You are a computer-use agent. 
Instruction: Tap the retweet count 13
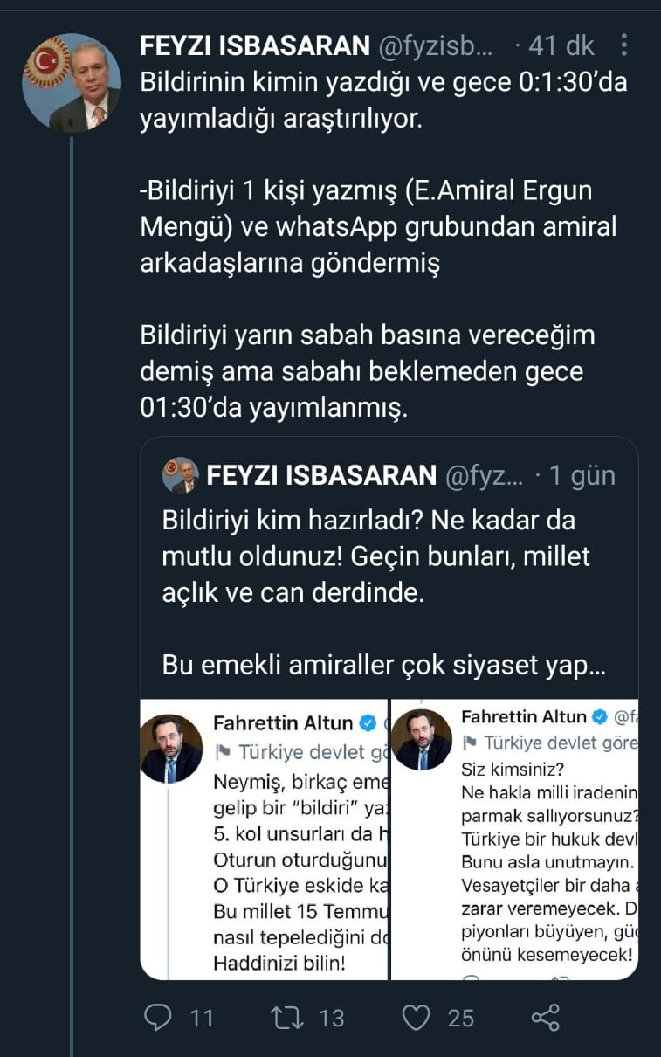[x=331, y=1019]
